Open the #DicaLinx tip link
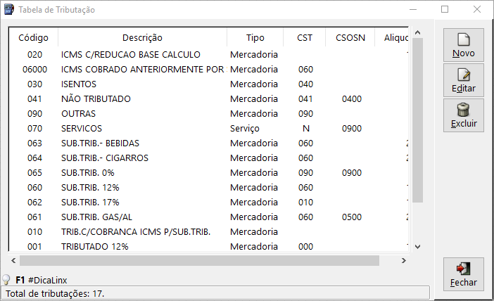This screenshot has width=494, height=301. 48,280
